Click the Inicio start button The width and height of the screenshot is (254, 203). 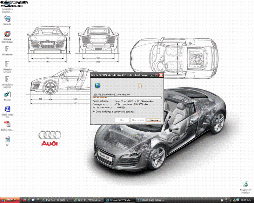(10, 200)
